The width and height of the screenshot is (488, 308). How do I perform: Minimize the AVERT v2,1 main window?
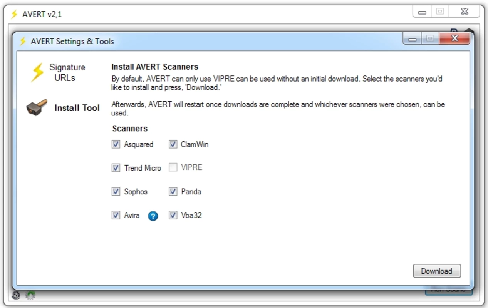pyautogui.click(x=422, y=12)
